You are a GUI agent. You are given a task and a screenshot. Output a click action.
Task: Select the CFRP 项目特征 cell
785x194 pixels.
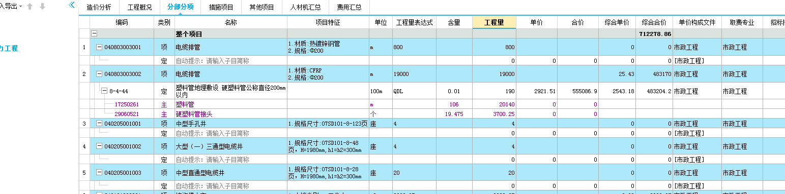[328, 74]
